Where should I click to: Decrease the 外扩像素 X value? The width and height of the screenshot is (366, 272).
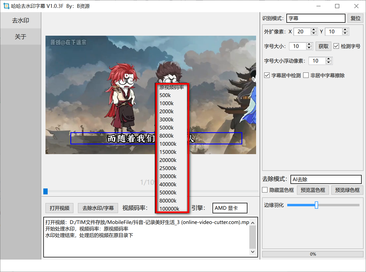[x=314, y=33]
